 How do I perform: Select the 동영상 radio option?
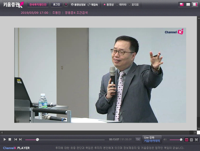click(x=104, y=5)
